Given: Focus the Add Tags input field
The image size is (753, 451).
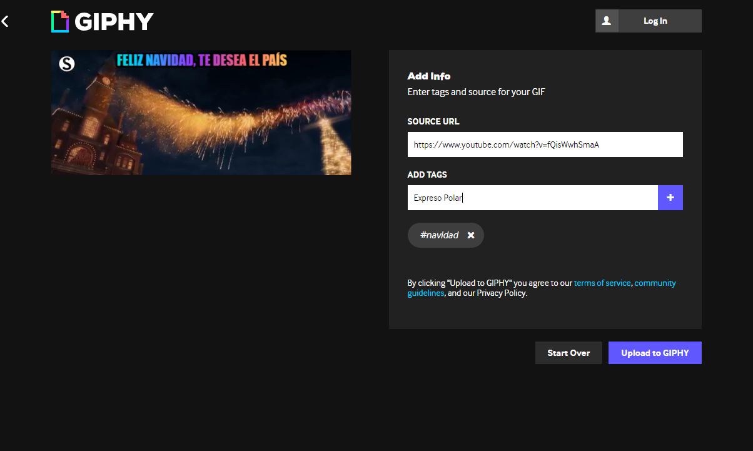Looking at the screenshot, I should (x=532, y=198).
